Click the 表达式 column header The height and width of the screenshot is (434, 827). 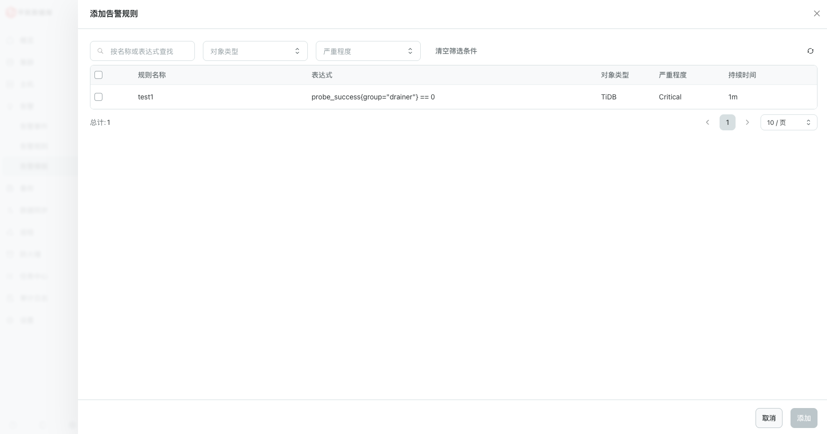[322, 75]
